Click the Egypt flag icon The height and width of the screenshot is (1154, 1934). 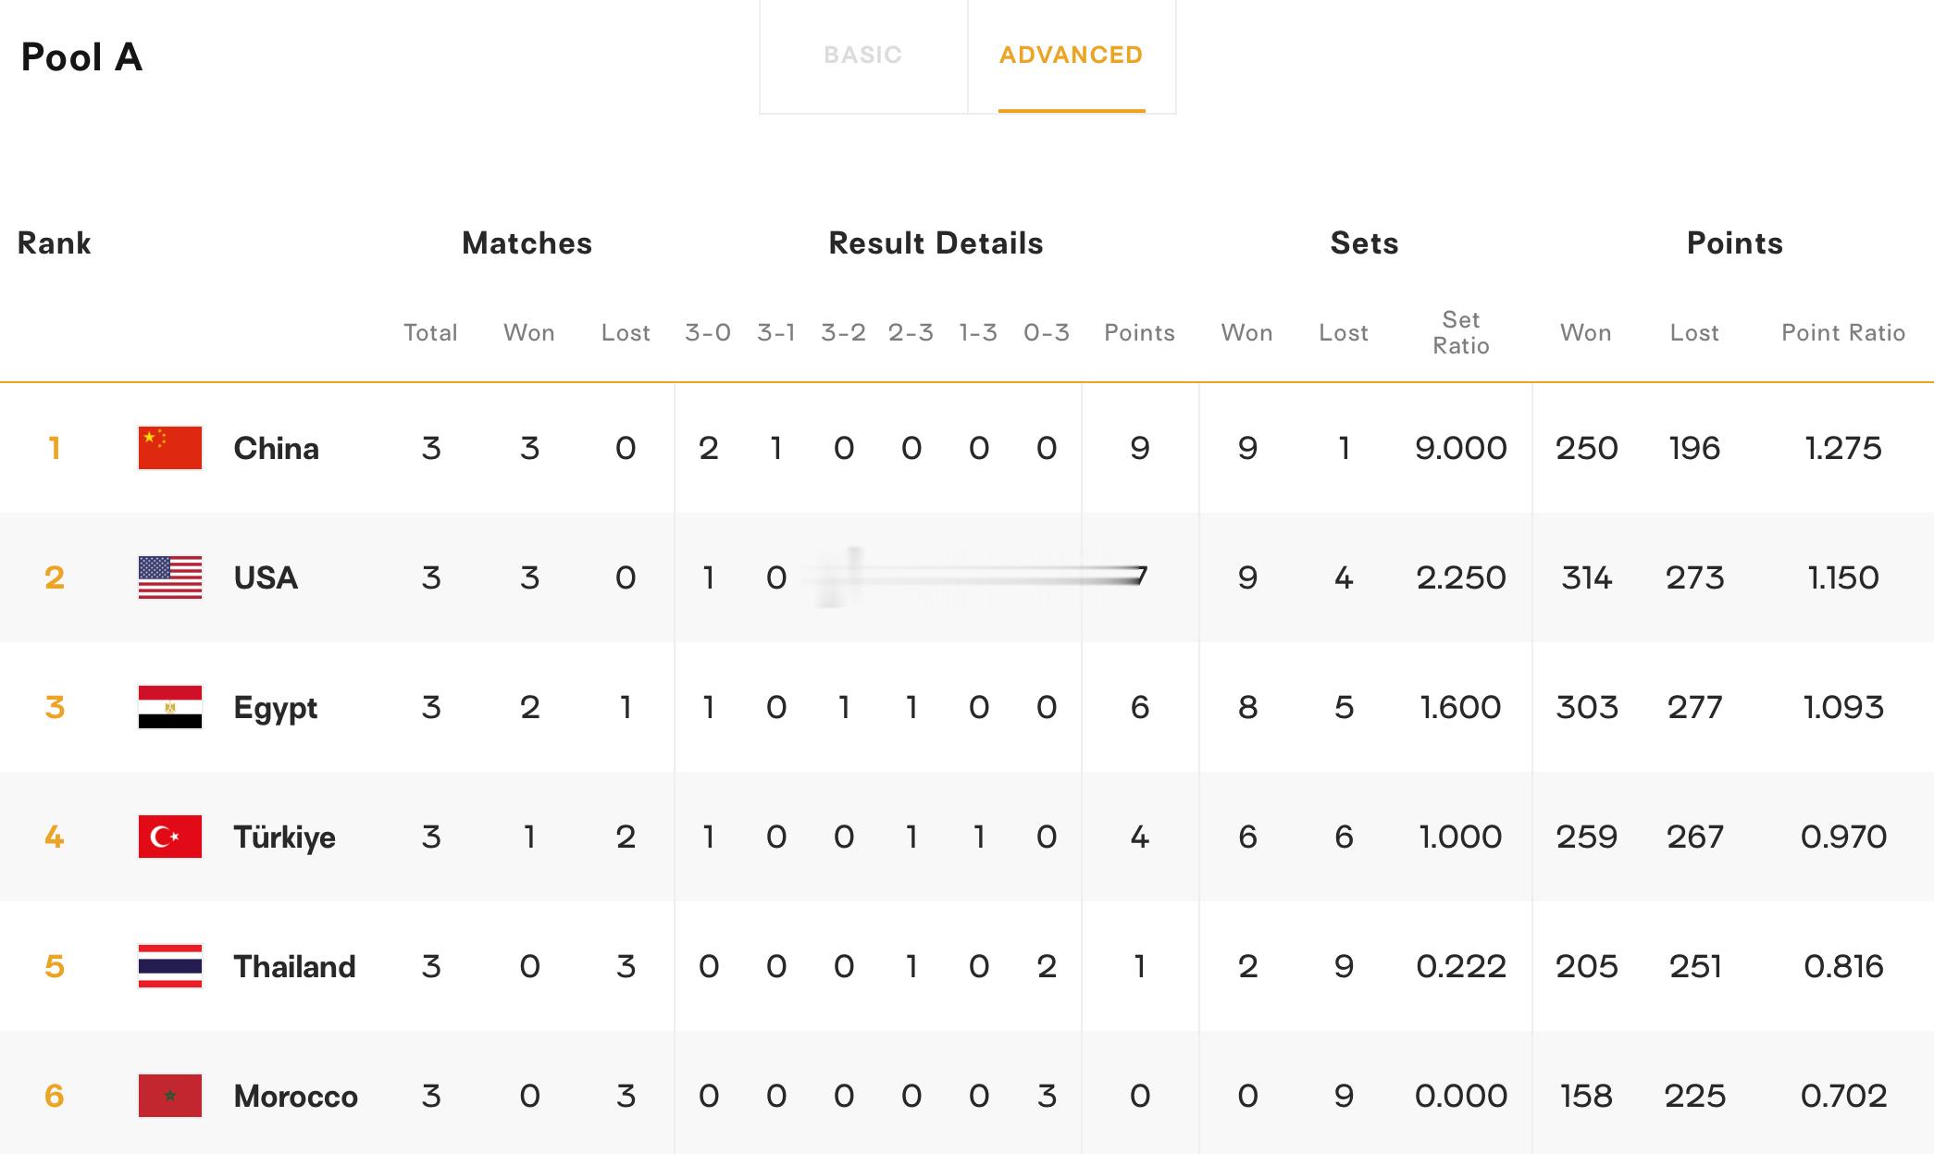[170, 707]
